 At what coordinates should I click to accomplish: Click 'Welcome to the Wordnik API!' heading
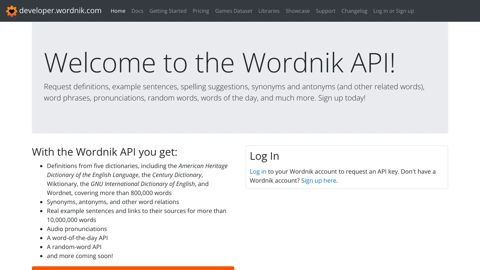pos(220,62)
